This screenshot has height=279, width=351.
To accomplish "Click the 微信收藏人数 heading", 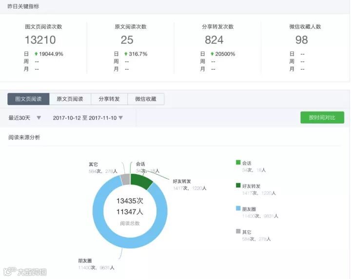I will [x=305, y=27].
